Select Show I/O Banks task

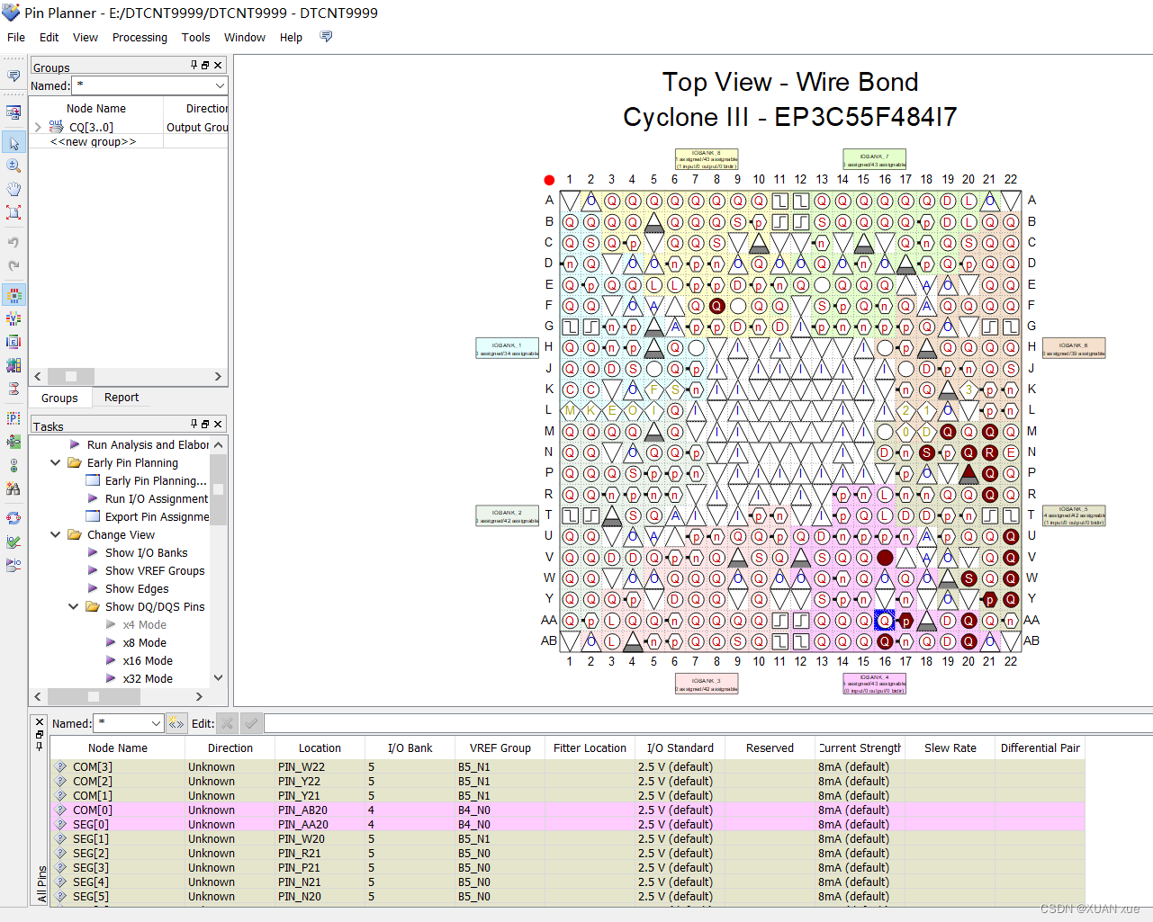coord(146,552)
